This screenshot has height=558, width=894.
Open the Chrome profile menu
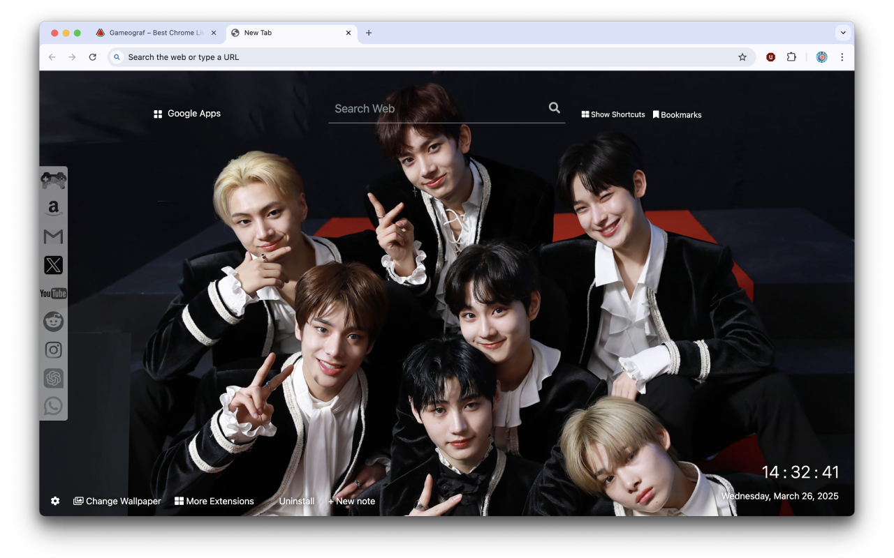click(821, 56)
